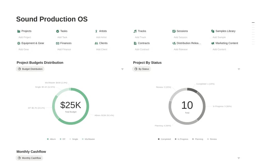258x161 pixels.
Task: Open the Tracks database link
Action: (142, 31)
